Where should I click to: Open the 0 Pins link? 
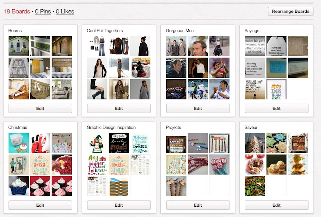(x=43, y=11)
